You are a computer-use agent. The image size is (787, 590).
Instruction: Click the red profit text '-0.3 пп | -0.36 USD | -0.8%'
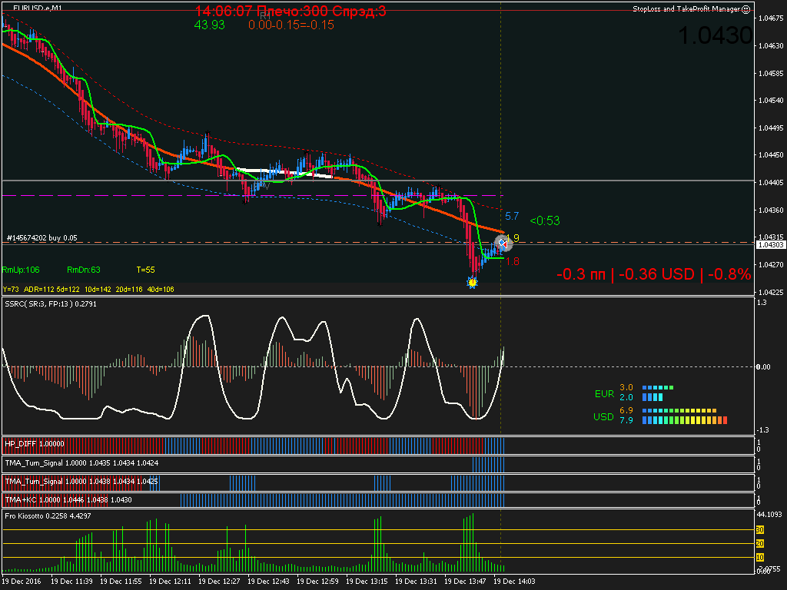click(x=653, y=274)
